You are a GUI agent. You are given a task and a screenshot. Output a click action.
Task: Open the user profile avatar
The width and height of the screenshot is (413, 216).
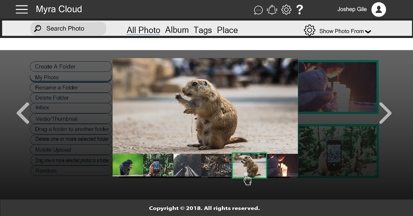coord(379,10)
